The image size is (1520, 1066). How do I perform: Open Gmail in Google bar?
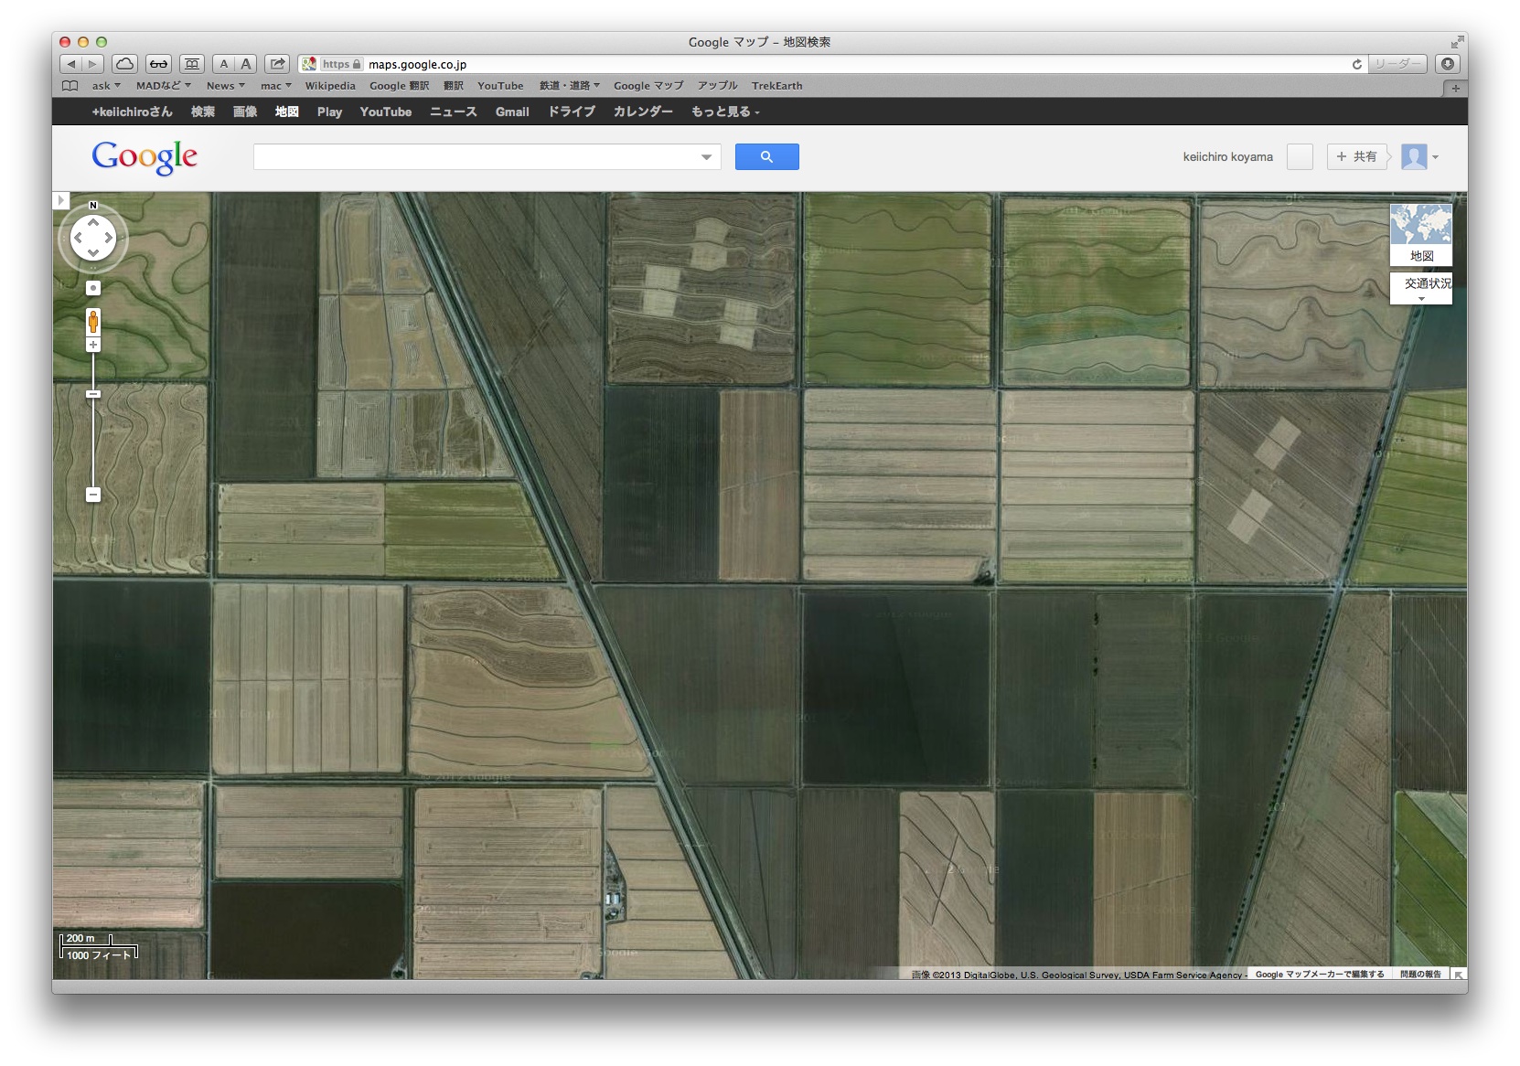point(512,112)
